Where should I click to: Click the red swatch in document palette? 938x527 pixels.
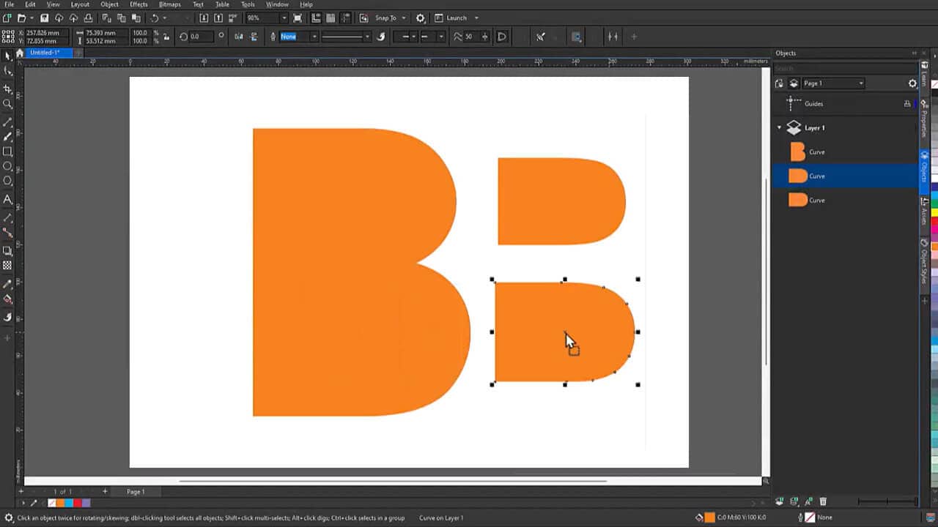78,503
